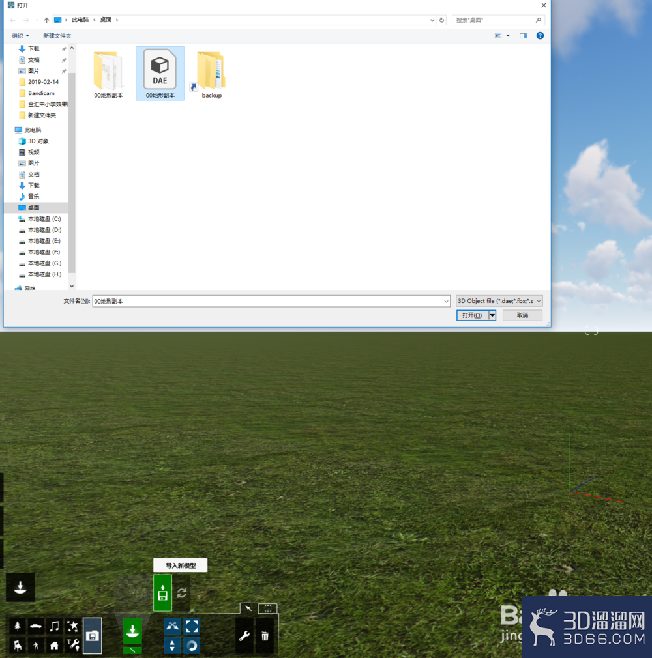The width and height of the screenshot is (652, 658).
Task: Select the 00地形副本 DAE file
Action: click(x=160, y=74)
